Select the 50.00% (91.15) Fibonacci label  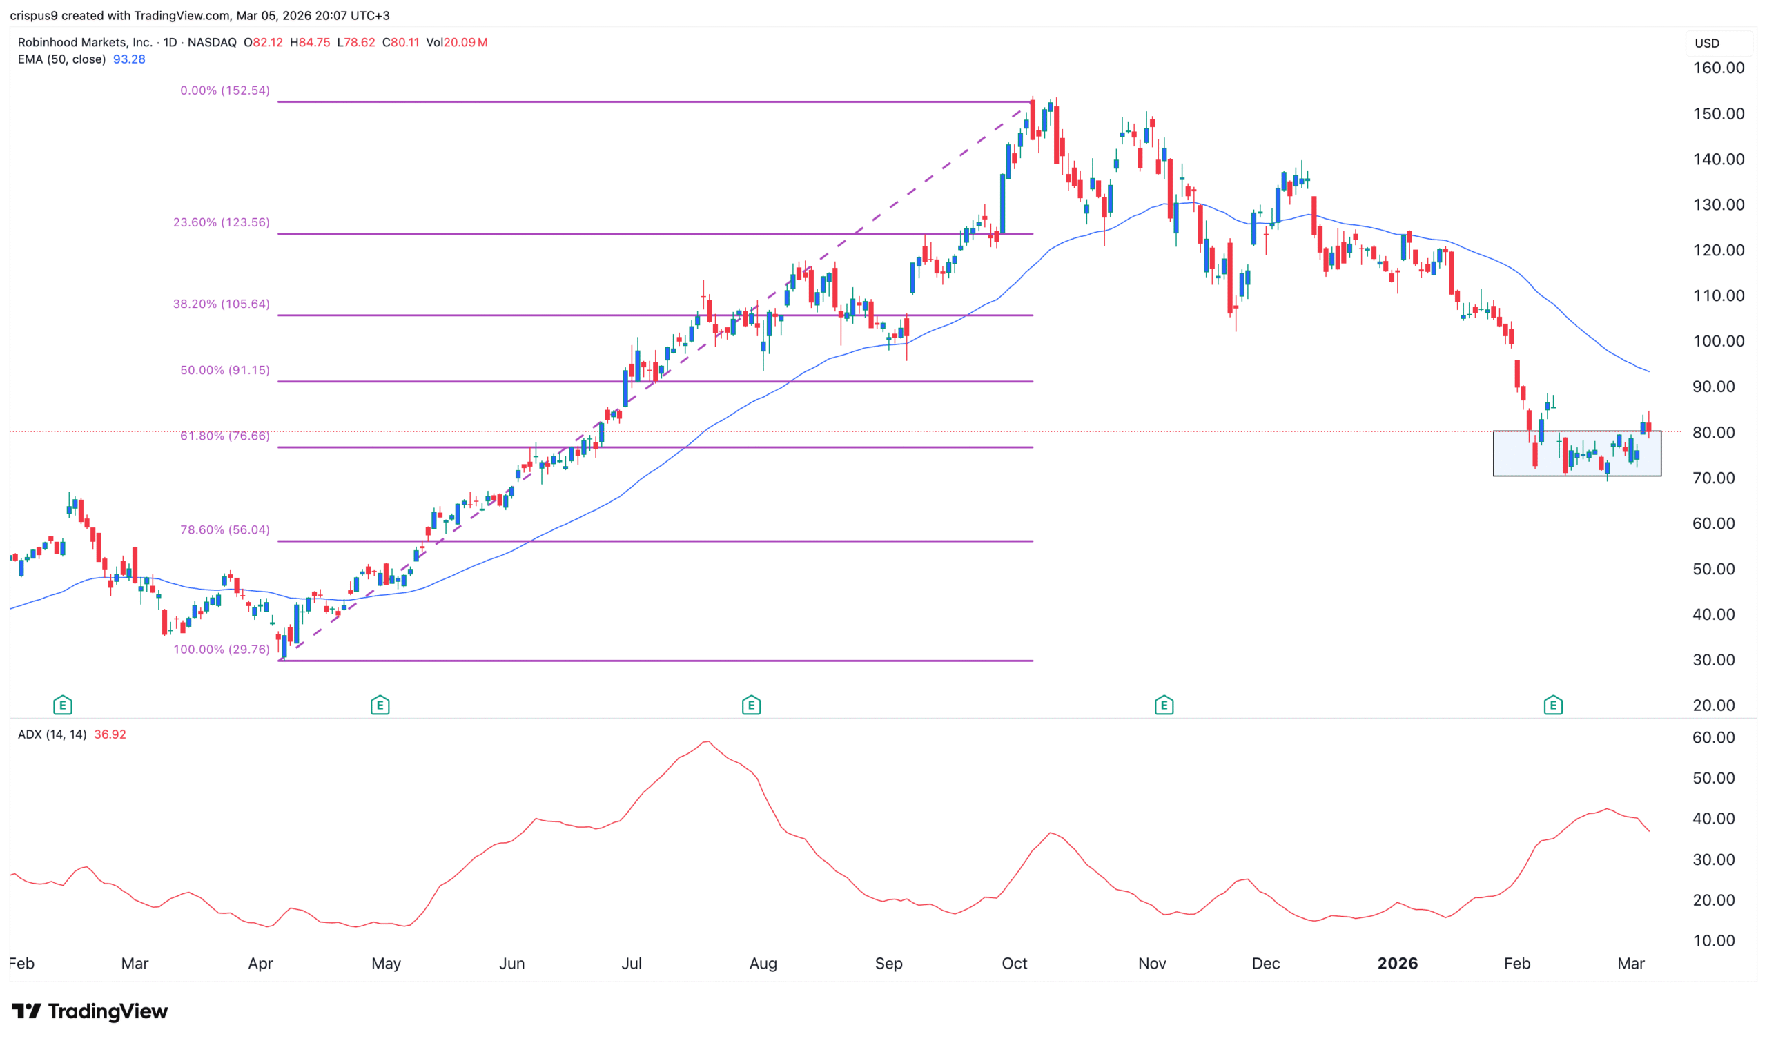point(224,371)
